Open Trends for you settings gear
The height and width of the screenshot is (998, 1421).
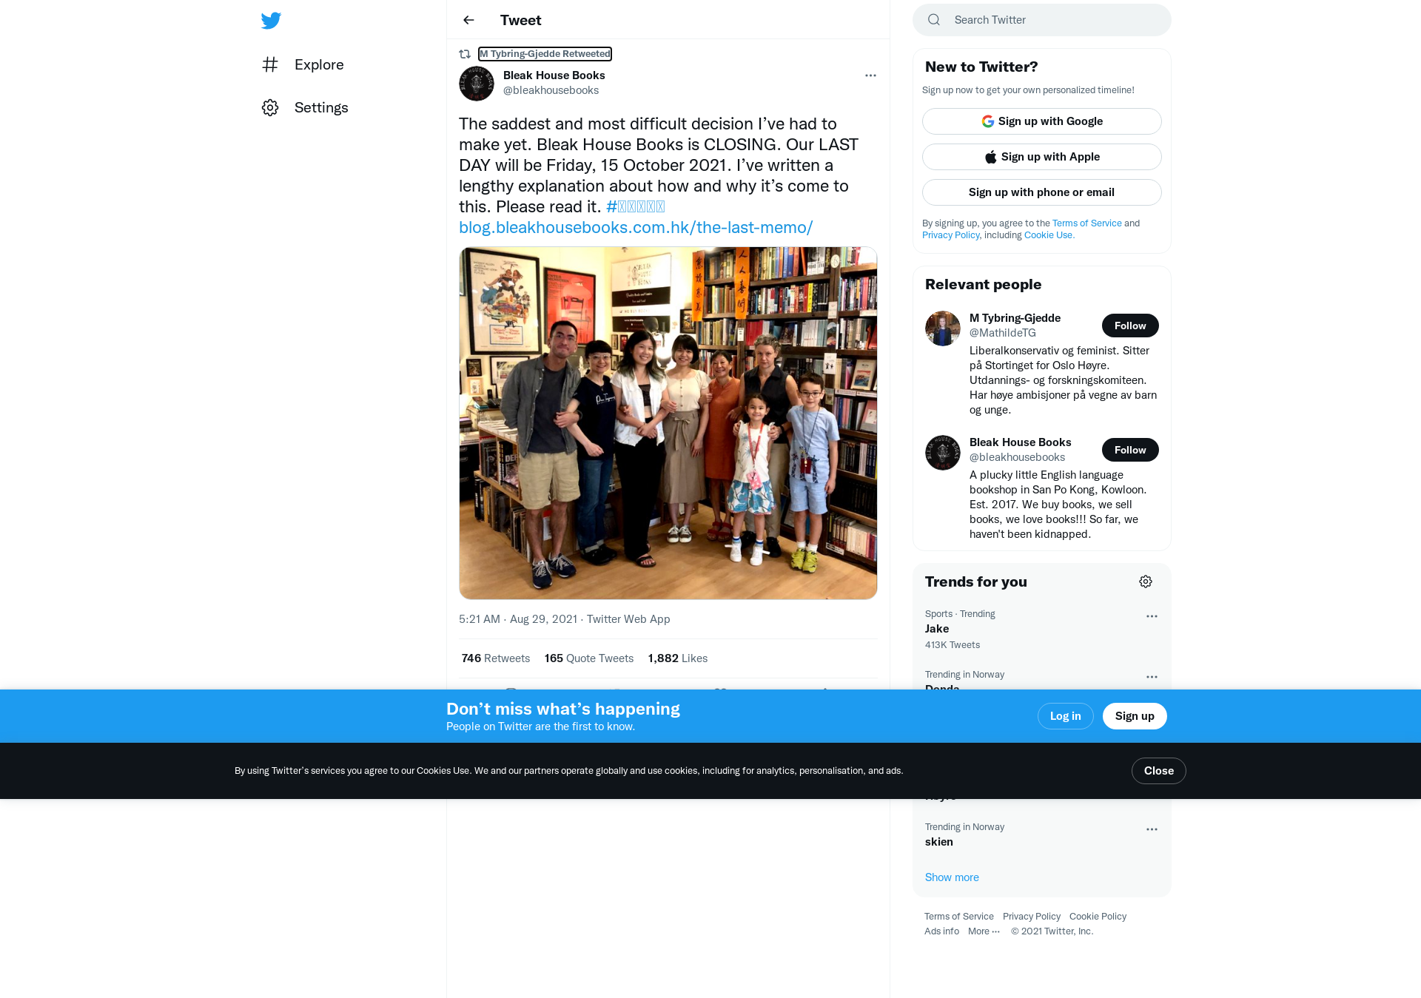(1146, 581)
